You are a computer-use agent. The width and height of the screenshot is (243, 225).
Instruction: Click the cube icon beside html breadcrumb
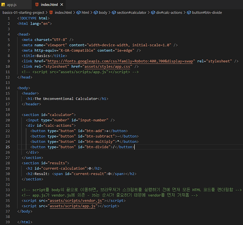click(79, 13)
